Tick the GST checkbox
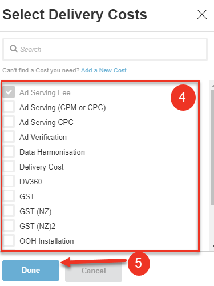This screenshot has width=214, height=286. click(x=9, y=196)
